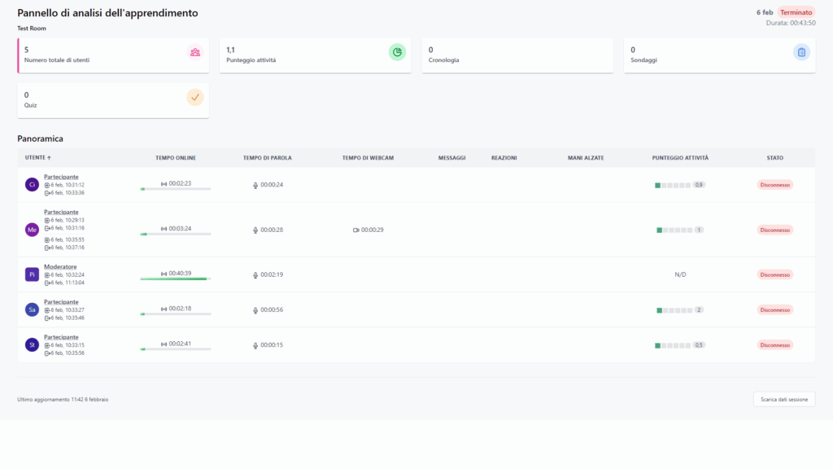The image size is (833, 469).
Task: Click the online signal icon beside 00:40:39
Action: pos(164,274)
